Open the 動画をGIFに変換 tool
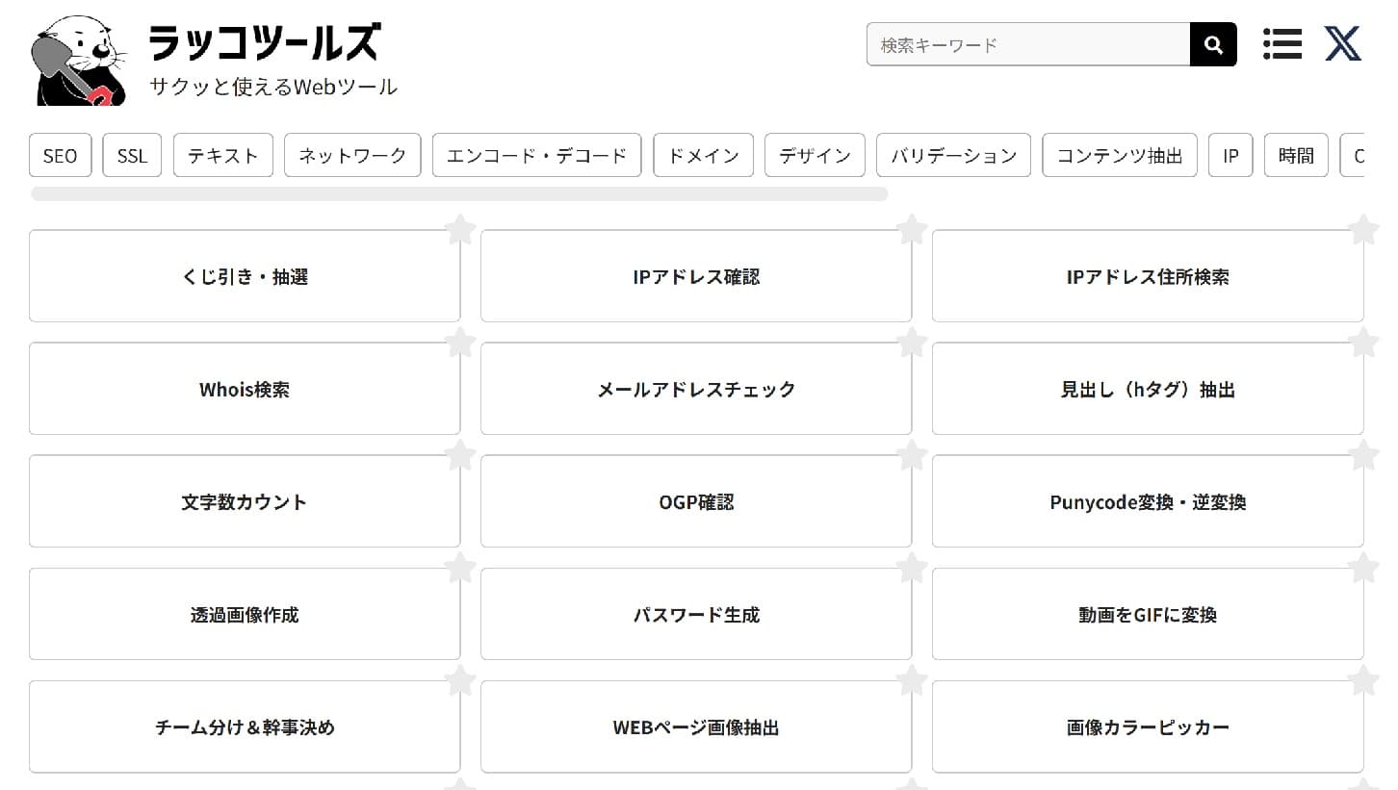Screen dimensions: 1398x790 click(1147, 615)
